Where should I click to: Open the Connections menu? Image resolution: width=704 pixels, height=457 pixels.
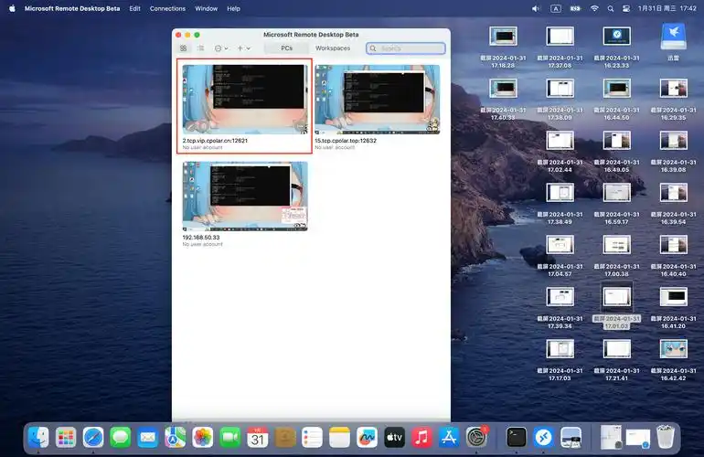(x=167, y=8)
